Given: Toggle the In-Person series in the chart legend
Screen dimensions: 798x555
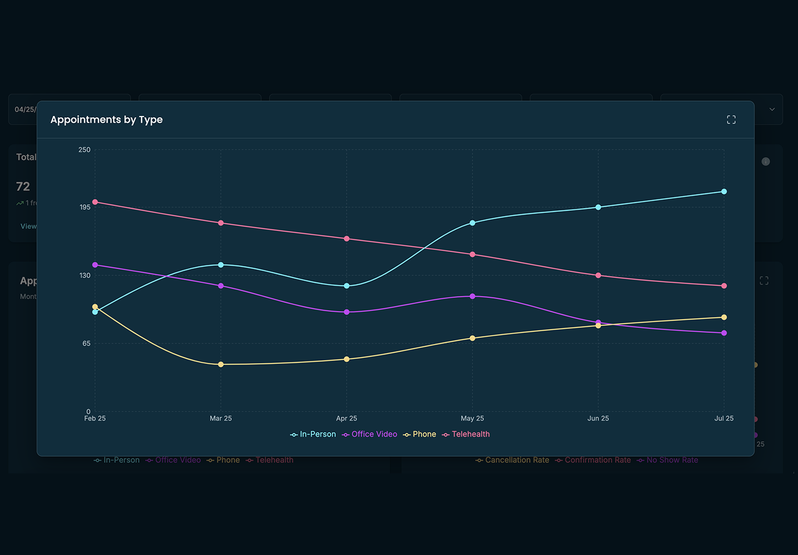Looking at the screenshot, I should pos(313,435).
